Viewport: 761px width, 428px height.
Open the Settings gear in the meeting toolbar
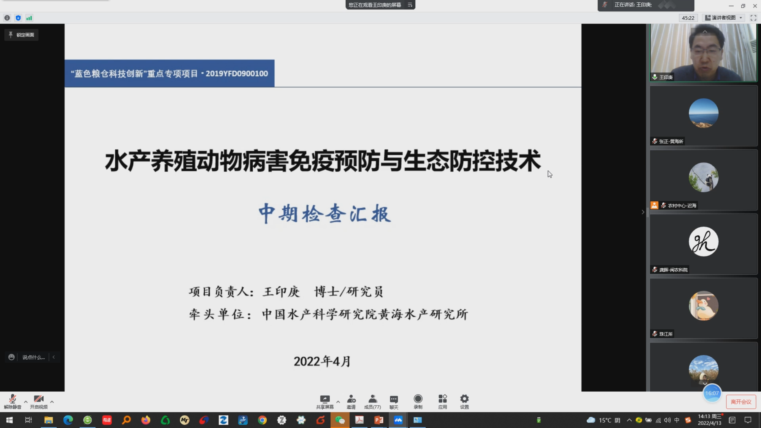tap(464, 401)
